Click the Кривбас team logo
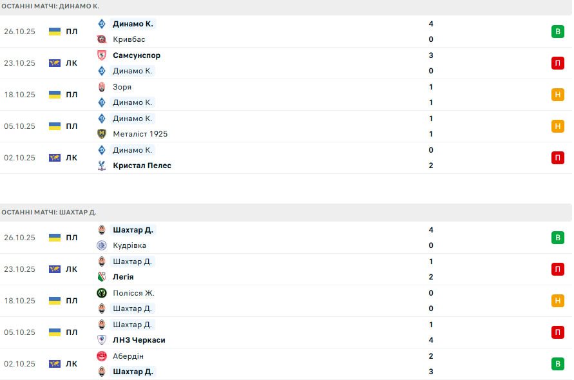574x380 pixels. (101, 39)
